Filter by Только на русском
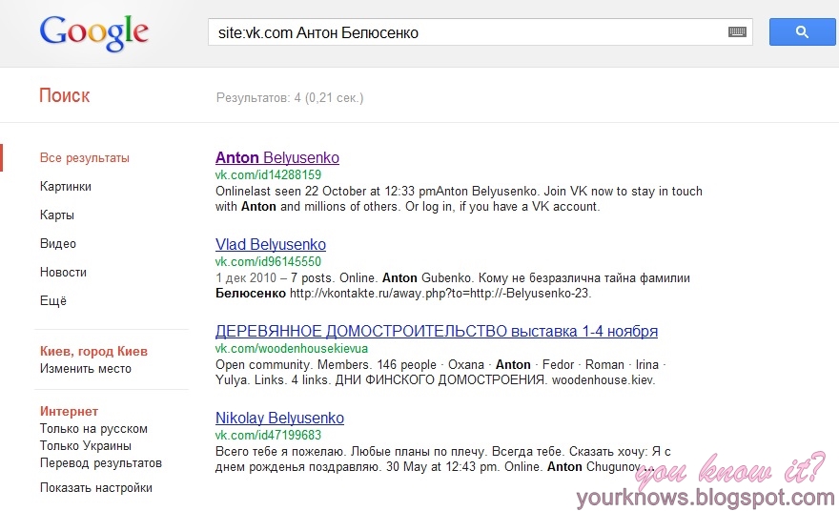Image resolution: width=839 pixels, height=511 pixels. [x=93, y=429]
